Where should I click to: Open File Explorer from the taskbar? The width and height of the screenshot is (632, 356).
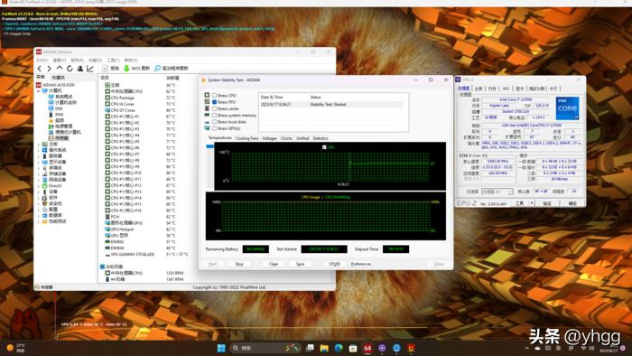click(324, 348)
